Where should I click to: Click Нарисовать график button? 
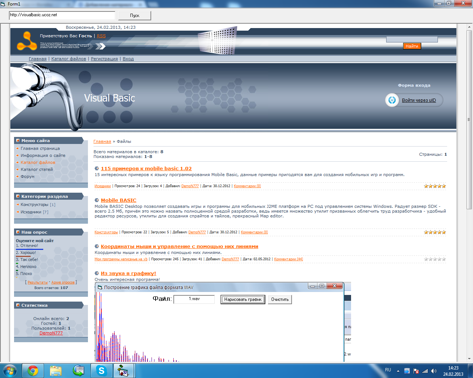pyautogui.click(x=243, y=299)
